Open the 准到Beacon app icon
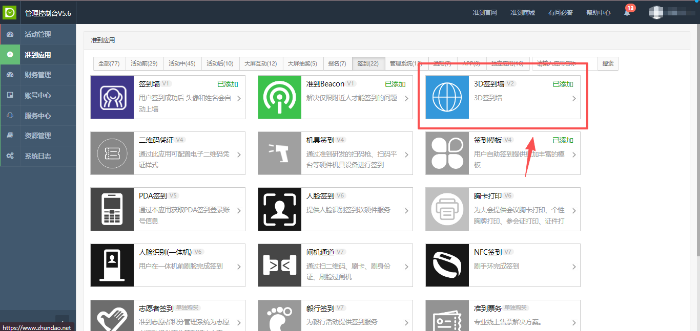700x331 pixels. tap(280, 97)
